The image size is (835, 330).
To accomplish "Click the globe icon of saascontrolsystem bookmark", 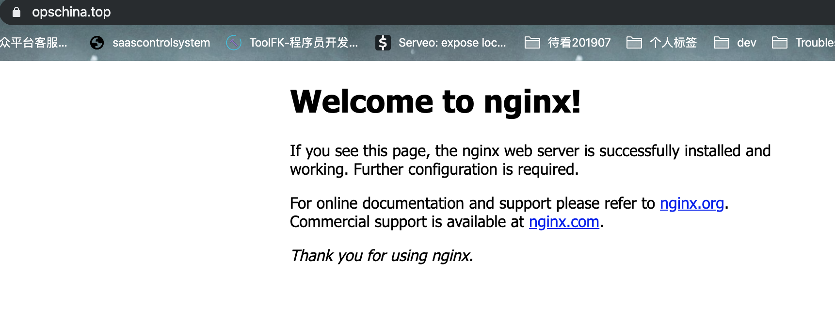I will pos(97,43).
